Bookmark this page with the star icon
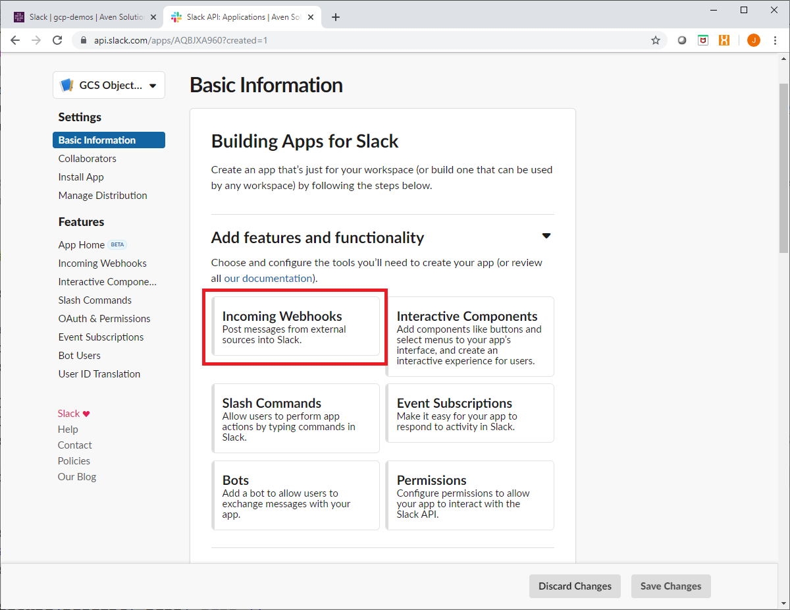This screenshot has height=610, width=790. pyautogui.click(x=656, y=40)
